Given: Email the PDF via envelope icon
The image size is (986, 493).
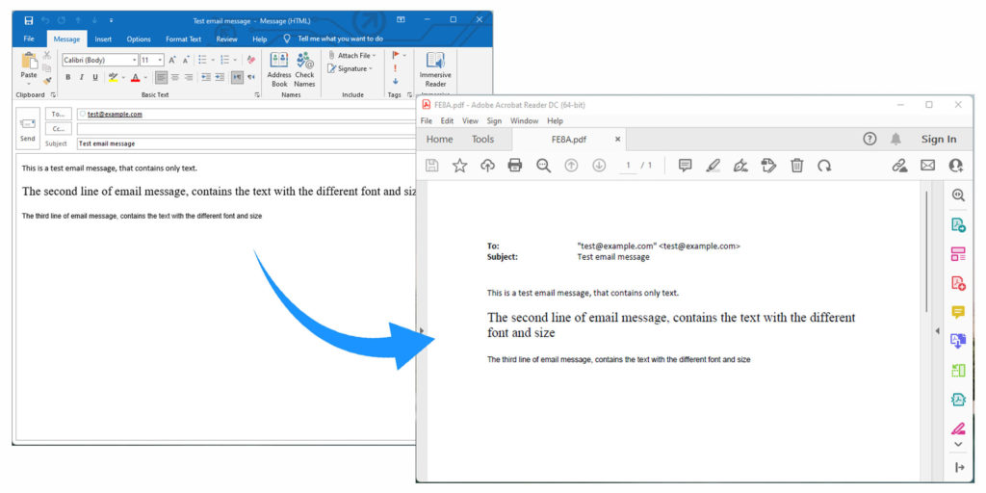Looking at the screenshot, I should 927,166.
